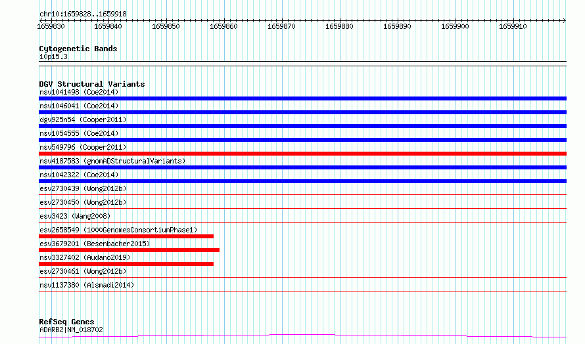Screen dimensions: 585x344
Task: Open variant nsv1054555 (Coe2014) label
Action: [x=79, y=133]
